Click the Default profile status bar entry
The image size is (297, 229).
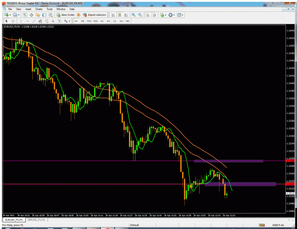click(x=134, y=225)
